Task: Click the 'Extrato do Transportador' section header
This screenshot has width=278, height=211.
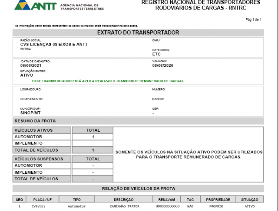Action: (x=138, y=32)
